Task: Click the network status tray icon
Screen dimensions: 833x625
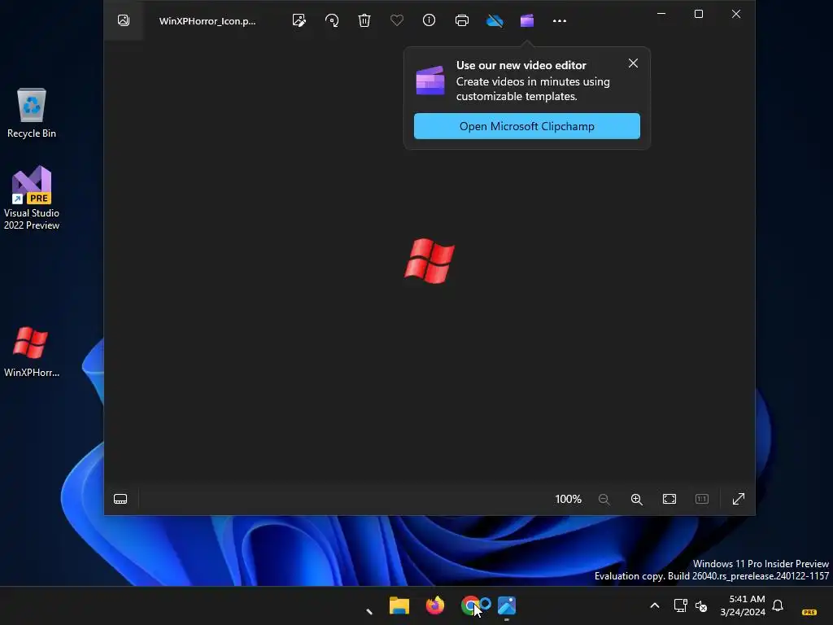Action: [680, 605]
